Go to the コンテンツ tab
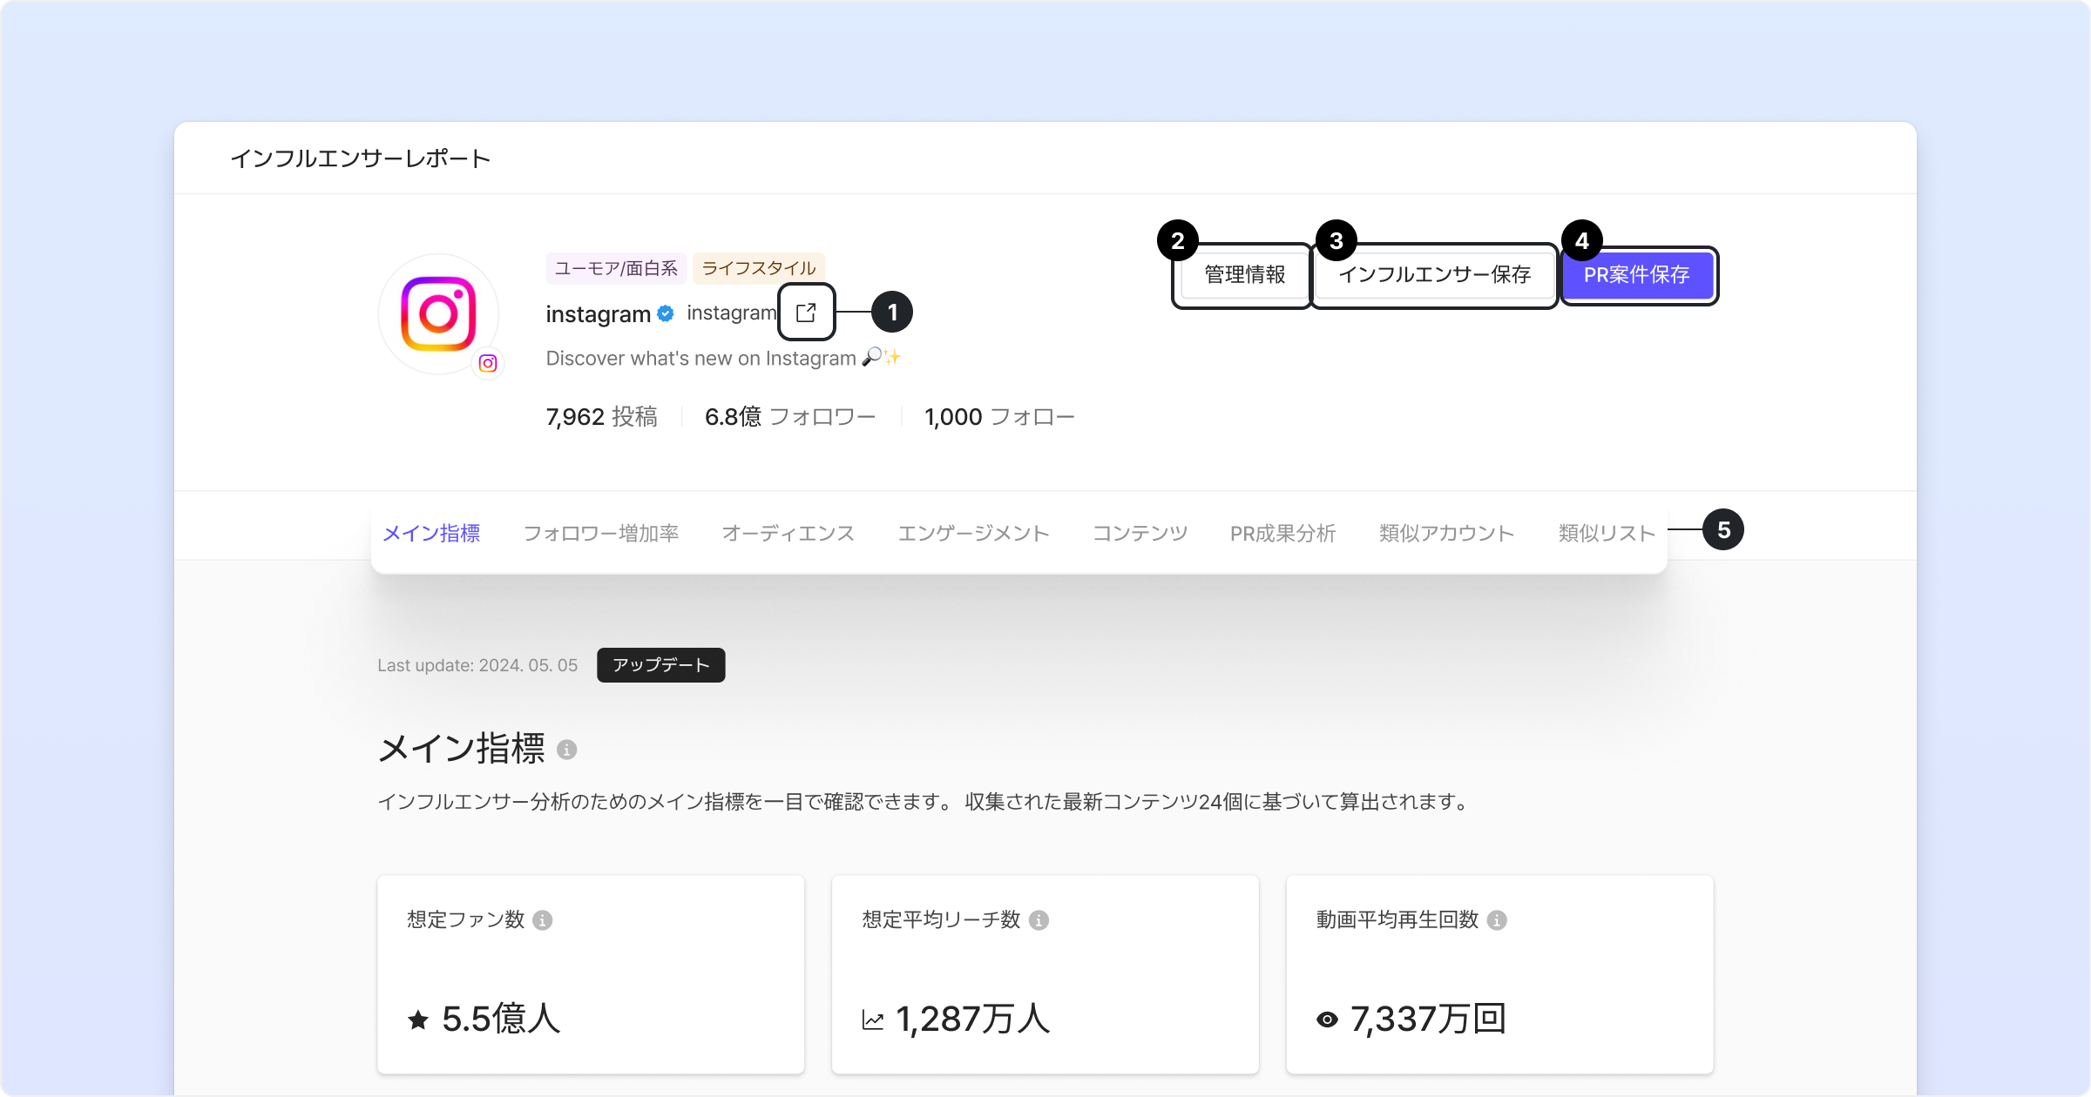 tap(1140, 534)
